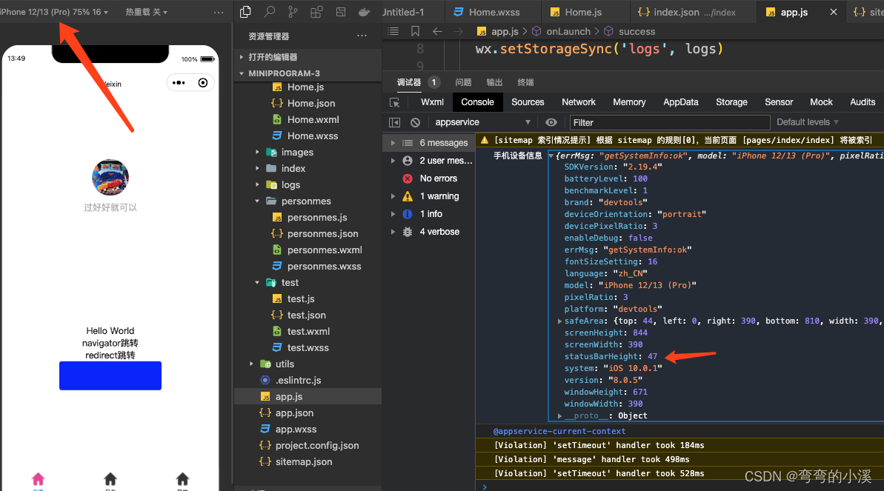The height and width of the screenshot is (491, 884).
Task: Open the Docker whale icon panel
Action: 364,12
